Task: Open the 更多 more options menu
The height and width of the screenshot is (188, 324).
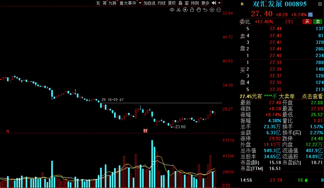Action: pyautogui.click(x=205, y=3)
